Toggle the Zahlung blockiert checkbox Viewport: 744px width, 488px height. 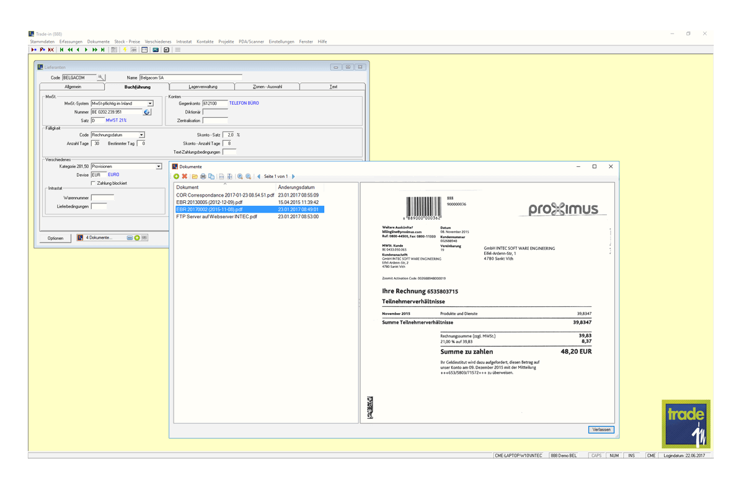tap(93, 184)
